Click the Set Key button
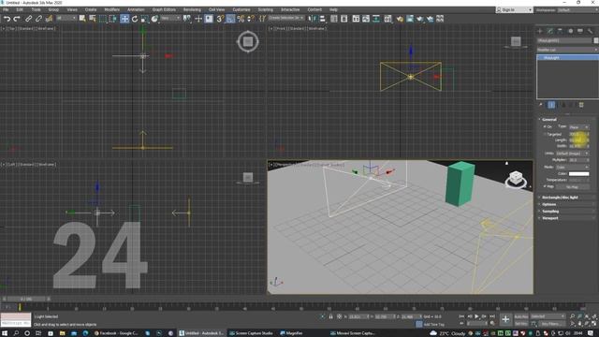The height and width of the screenshot is (337, 599). [520, 324]
